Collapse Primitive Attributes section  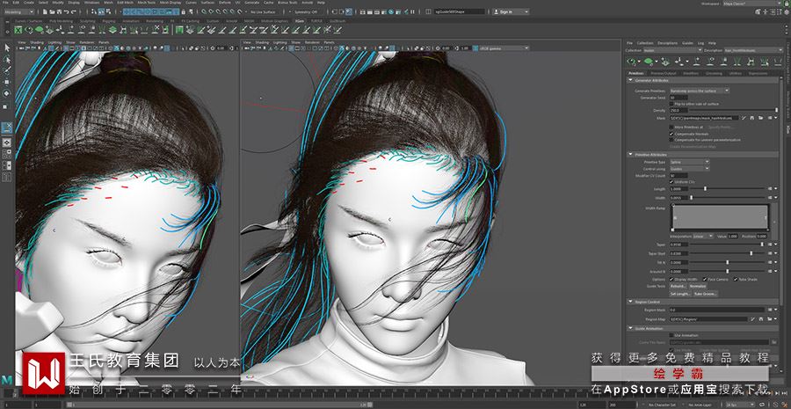tap(630, 155)
